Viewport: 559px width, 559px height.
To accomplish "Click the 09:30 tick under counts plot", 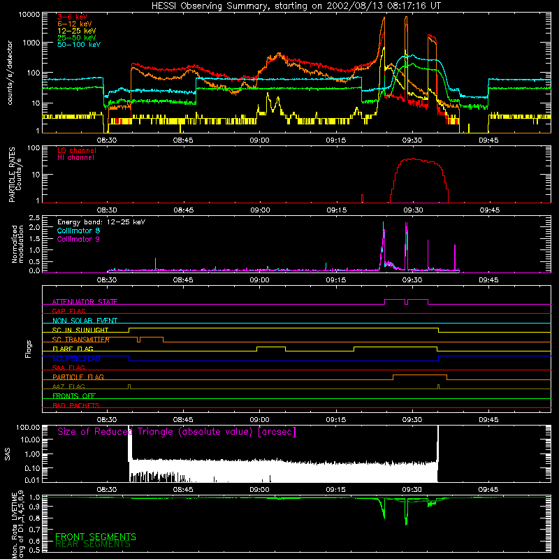I will point(412,140).
